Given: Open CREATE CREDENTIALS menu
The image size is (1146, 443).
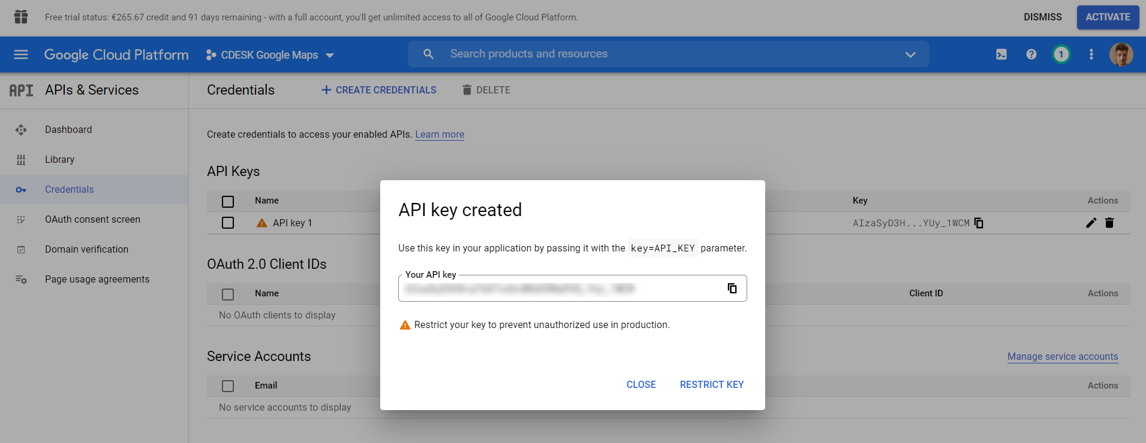Looking at the screenshot, I should [x=379, y=90].
